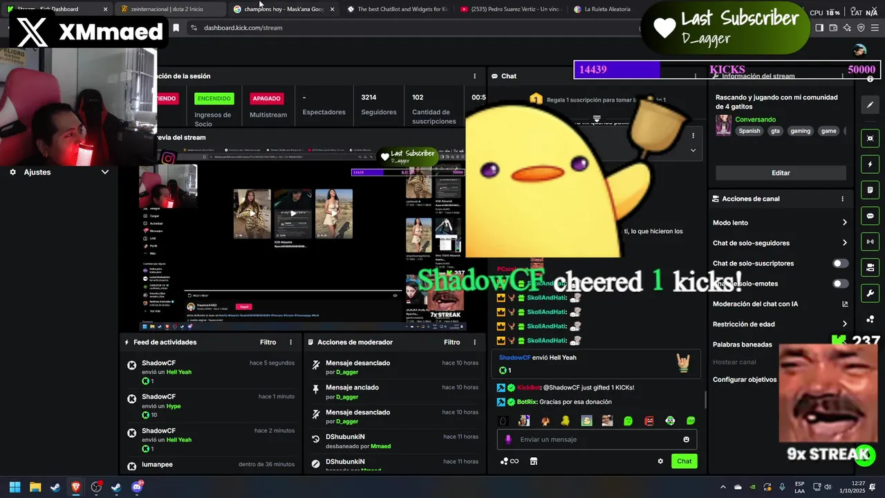Expand the Ajustes sidebar section
Viewport: 885px width, 498px height.
(105, 172)
